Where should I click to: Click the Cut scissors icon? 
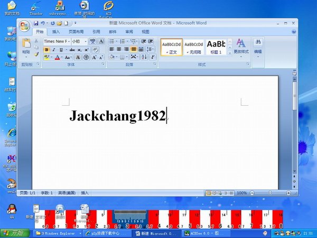pos(36,41)
